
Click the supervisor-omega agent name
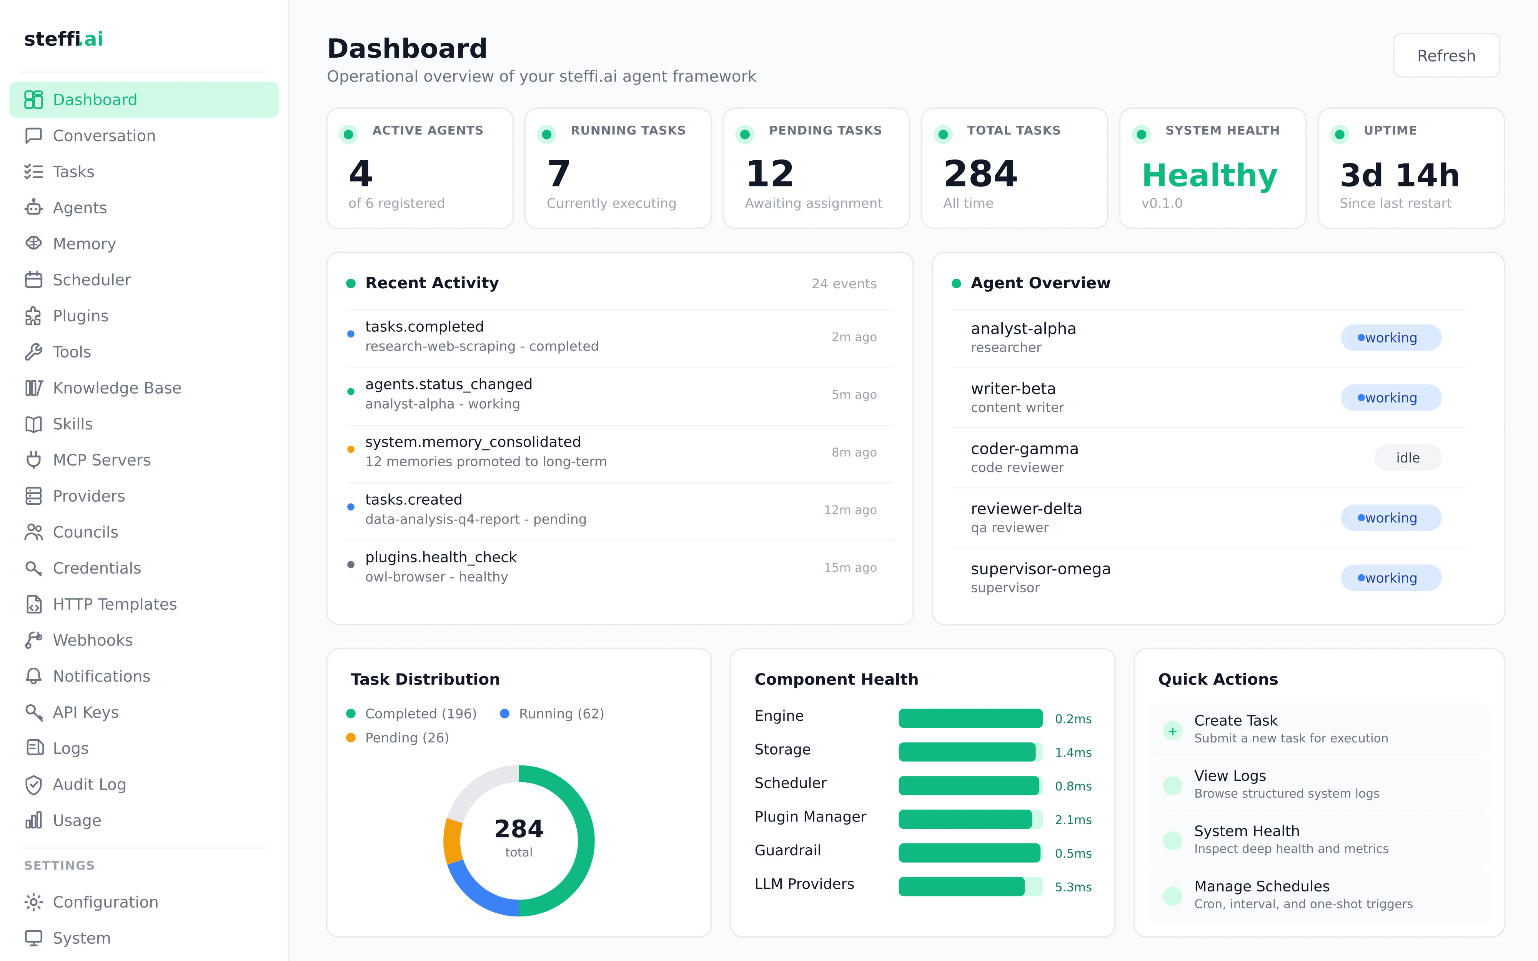click(x=1040, y=569)
